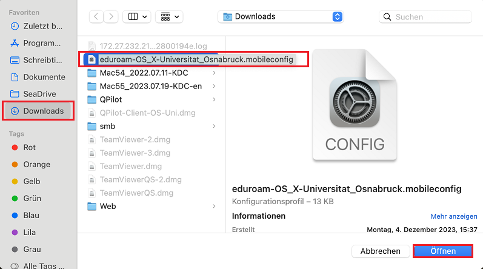483x269 pixels.
Task: Click the TeamViewer-3.dmg file
Action: 151,153
